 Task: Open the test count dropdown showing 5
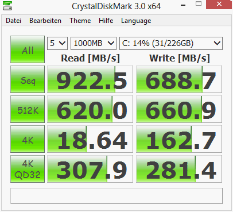point(57,43)
